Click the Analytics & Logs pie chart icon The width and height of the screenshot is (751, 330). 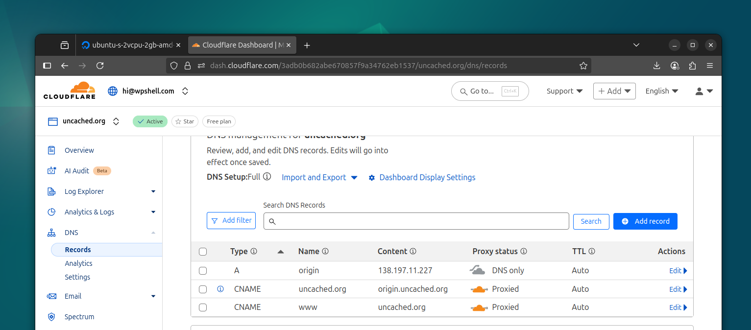point(51,212)
